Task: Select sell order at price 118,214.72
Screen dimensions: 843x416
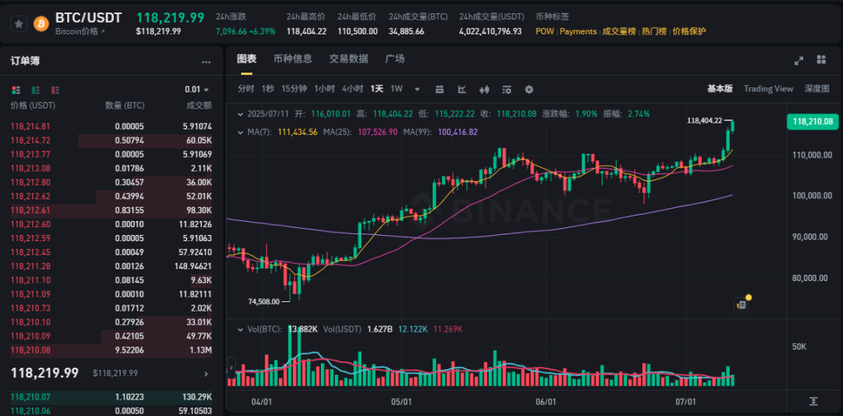Action: [x=112, y=140]
